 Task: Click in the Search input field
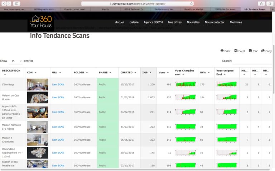coord(253,61)
